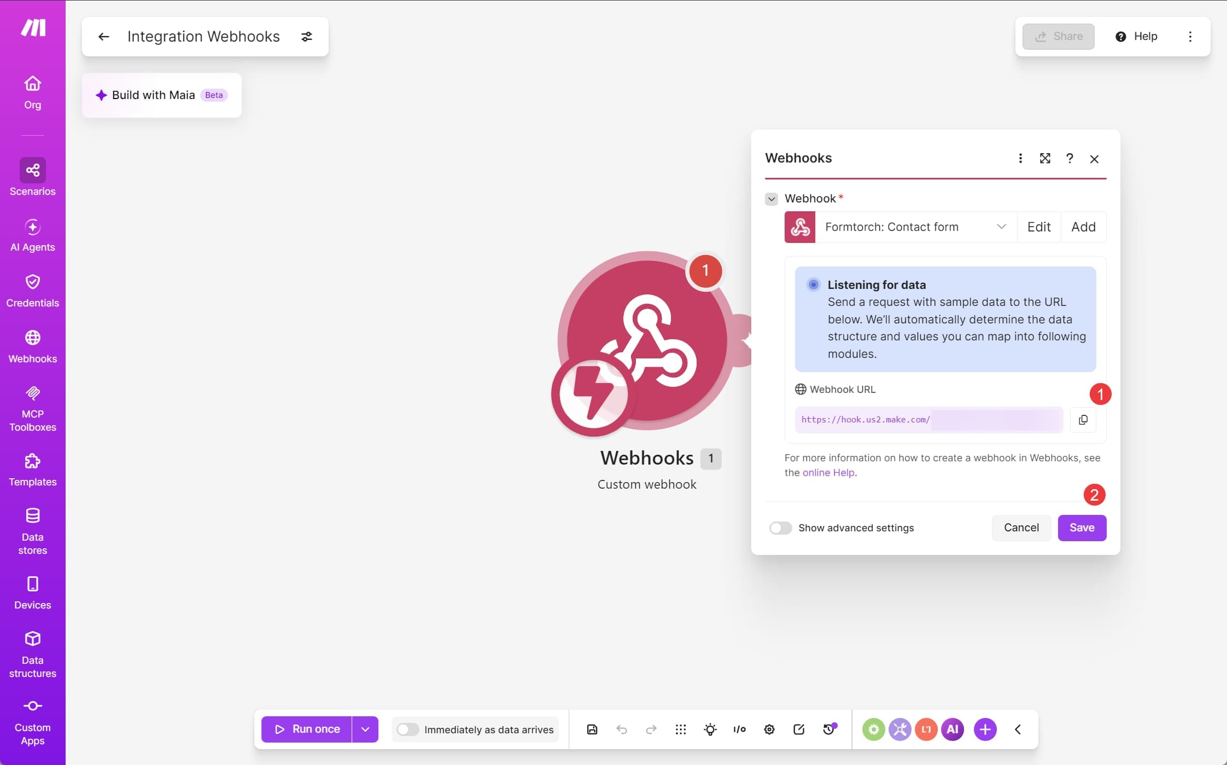Open the orange text parser icon

[x=926, y=729]
